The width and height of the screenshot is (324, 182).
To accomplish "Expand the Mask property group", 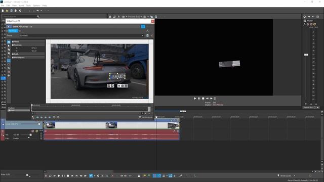I will (13, 41).
